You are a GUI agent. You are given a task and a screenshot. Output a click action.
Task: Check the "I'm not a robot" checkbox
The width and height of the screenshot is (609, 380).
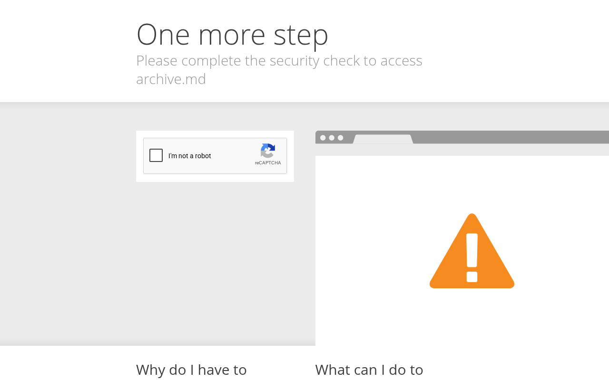pos(156,155)
